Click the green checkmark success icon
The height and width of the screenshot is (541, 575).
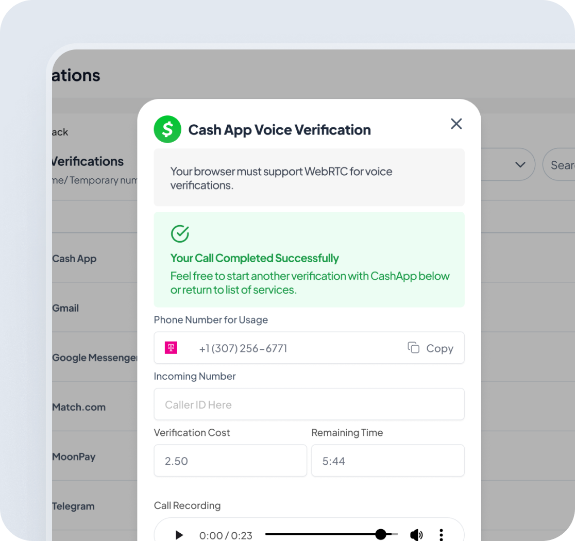tap(180, 233)
